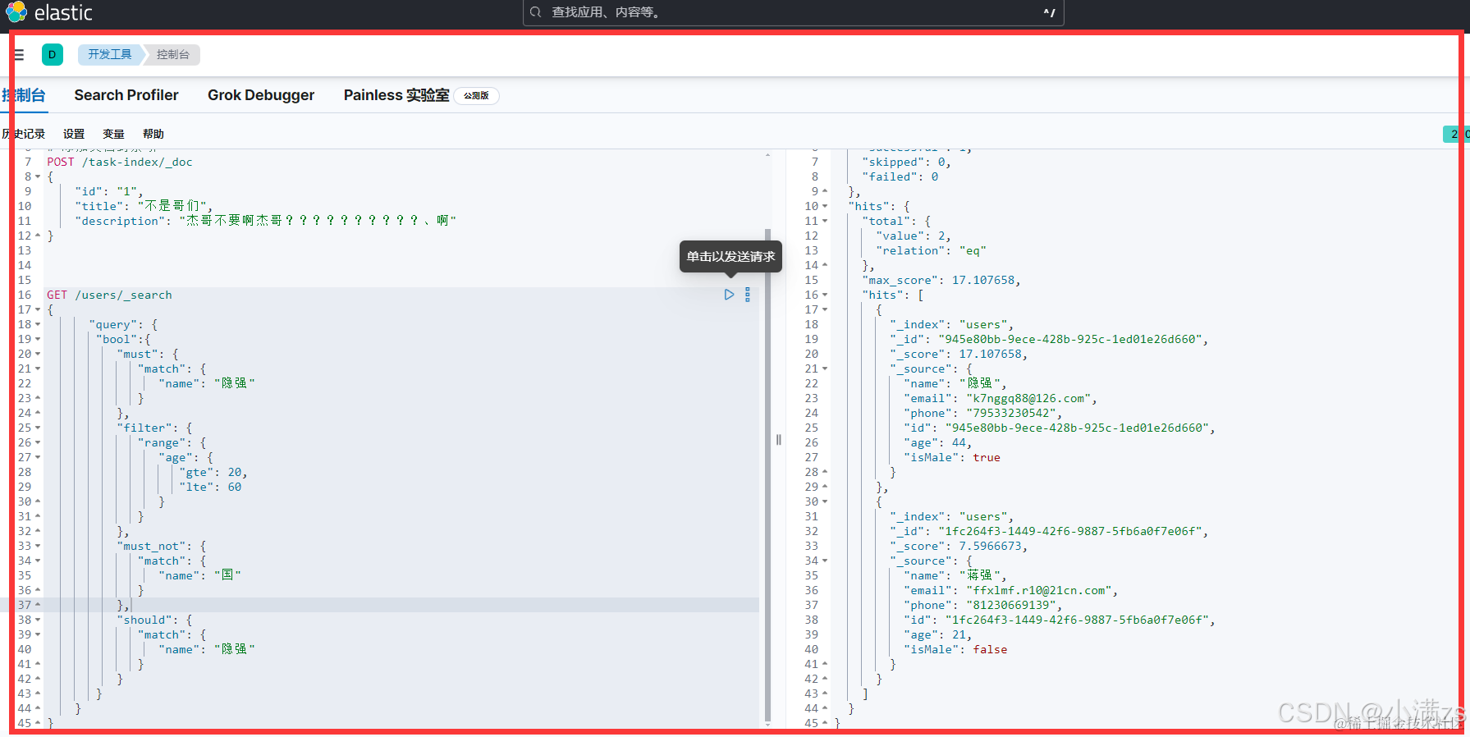1470x737 pixels.
Task: Collapse the must block at line 20
Action: [38, 354]
